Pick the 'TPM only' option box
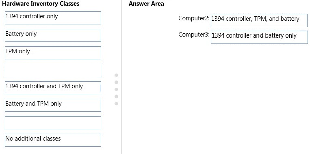The width and height of the screenshot is (310, 154). pos(53,53)
